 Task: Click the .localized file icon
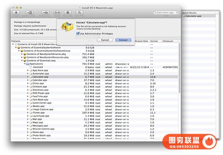pyautogui.click(x=31, y=67)
